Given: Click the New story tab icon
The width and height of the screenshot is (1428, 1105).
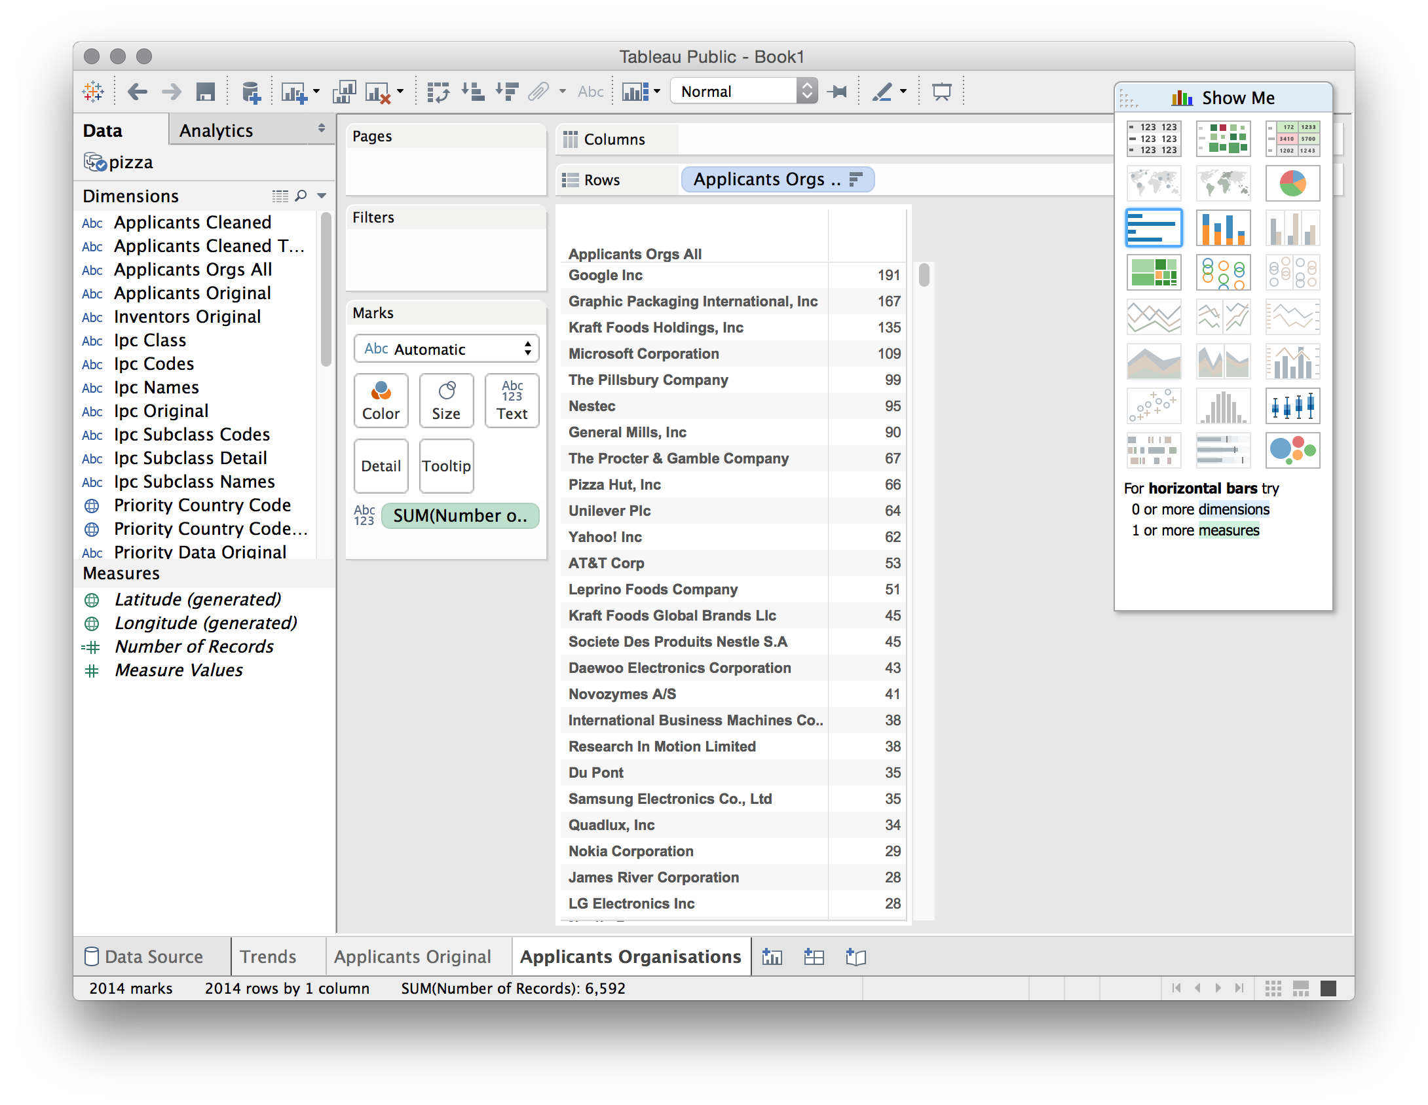Looking at the screenshot, I should click(855, 957).
